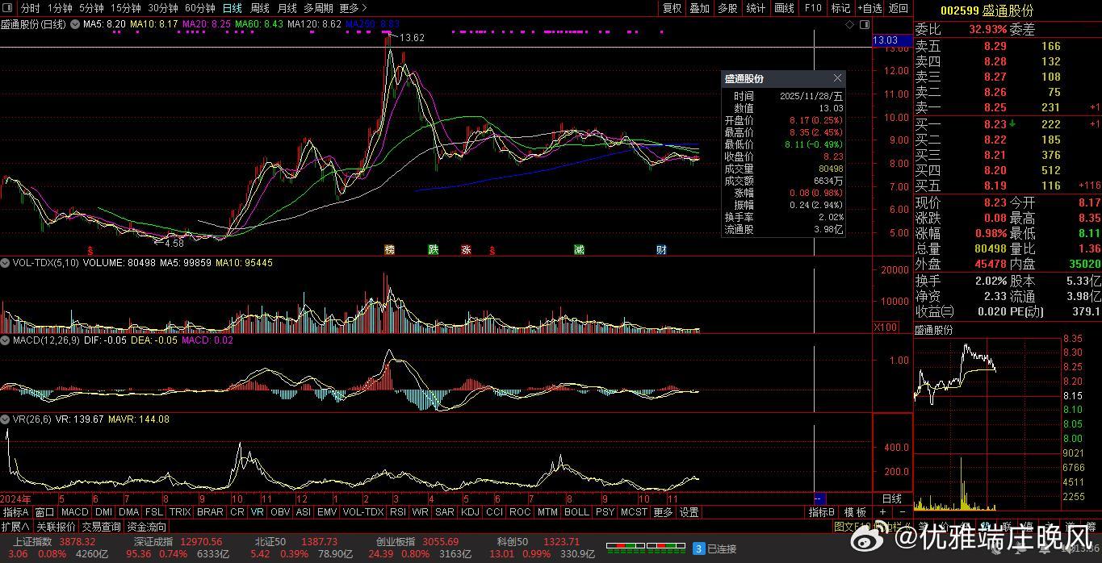1102x563 pixels.
Task: Switch to 分时 view
Action: [30, 8]
